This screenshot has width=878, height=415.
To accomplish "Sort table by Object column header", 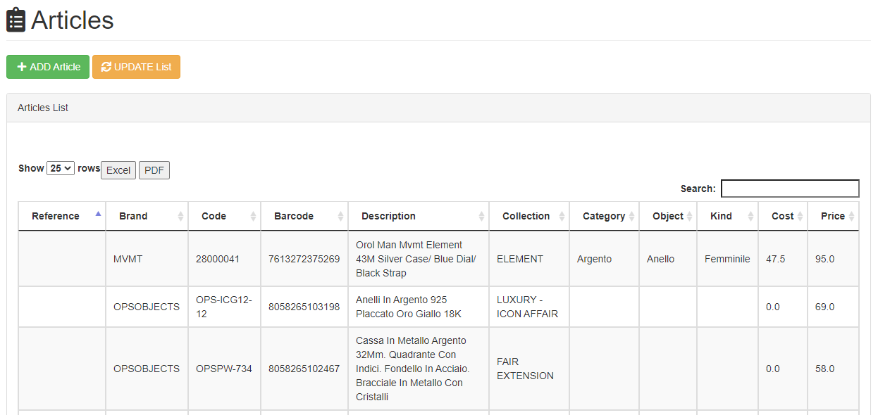I will click(x=668, y=216).
